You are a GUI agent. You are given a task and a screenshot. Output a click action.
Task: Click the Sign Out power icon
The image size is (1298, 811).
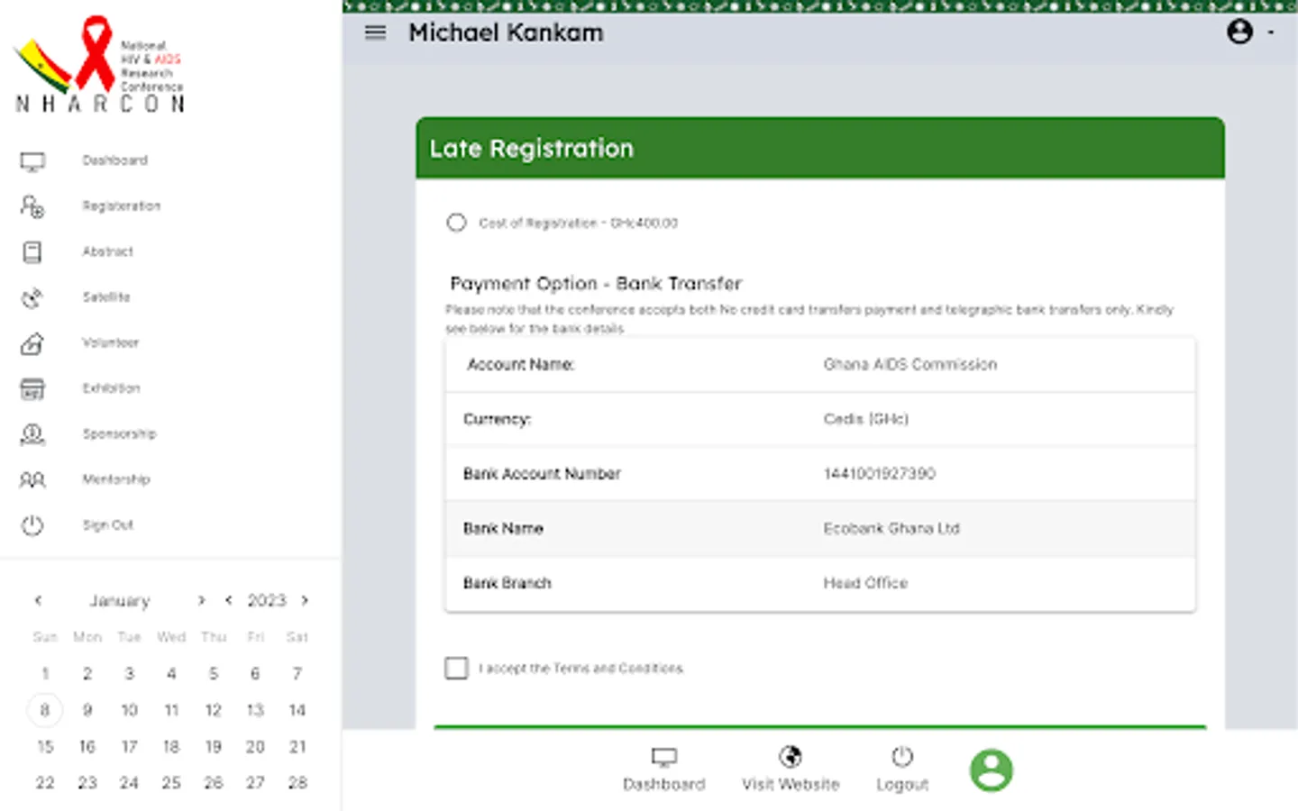[x=32, y=525]
